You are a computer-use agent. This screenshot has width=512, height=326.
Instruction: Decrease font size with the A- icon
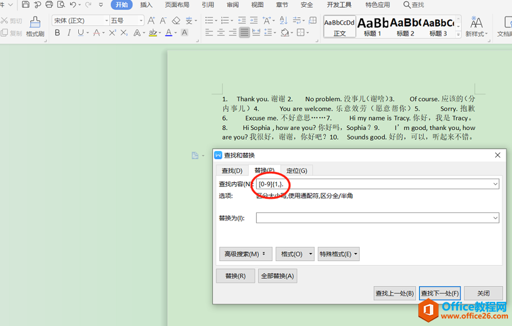163,21
